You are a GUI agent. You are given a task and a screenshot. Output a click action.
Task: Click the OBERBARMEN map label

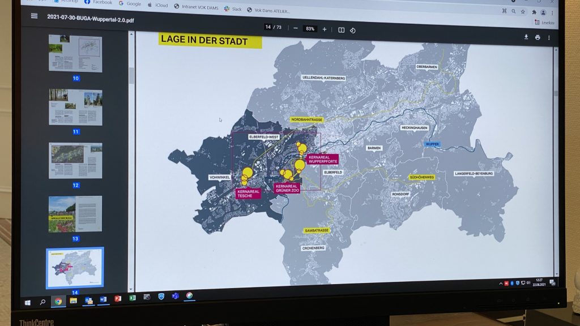(x=427, y=67)
